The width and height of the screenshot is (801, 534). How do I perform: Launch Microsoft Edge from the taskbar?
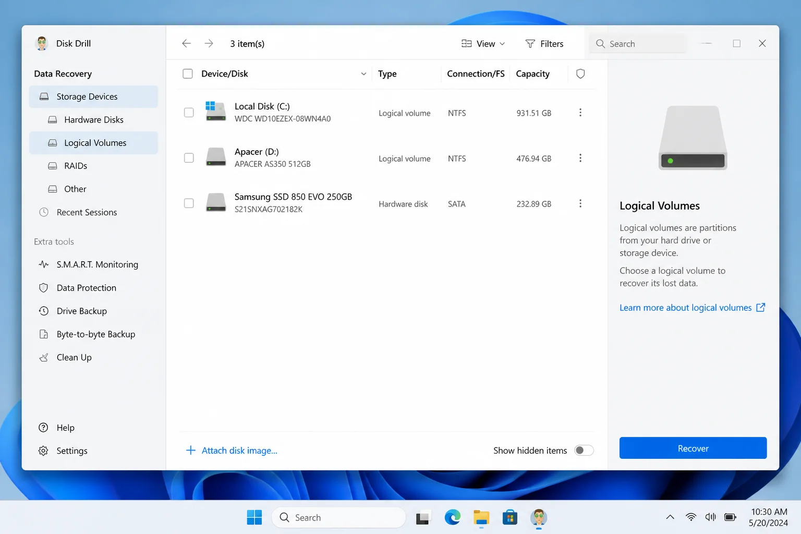tap(452, 517)
